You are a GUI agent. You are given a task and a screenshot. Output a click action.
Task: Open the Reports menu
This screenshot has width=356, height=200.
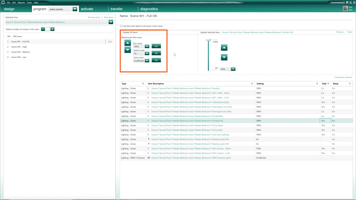pos(21,2)
